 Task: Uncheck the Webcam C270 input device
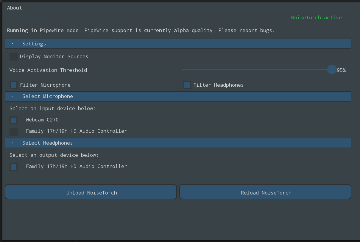(13, 120)
